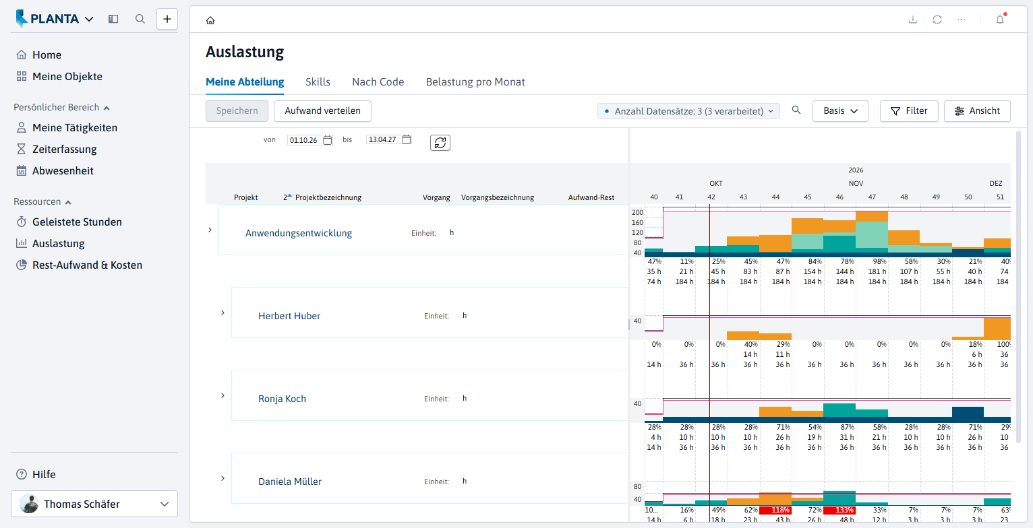Screen dimensions: 1033x528
Task: Go to the home breadcrumb icon
Action: click(210, 20)
